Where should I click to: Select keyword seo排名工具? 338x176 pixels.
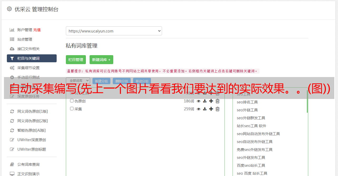point(247,102)
